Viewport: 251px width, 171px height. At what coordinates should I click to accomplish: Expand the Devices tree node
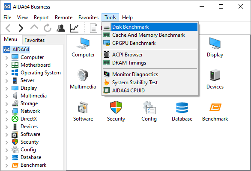click(x=6, y=127)
